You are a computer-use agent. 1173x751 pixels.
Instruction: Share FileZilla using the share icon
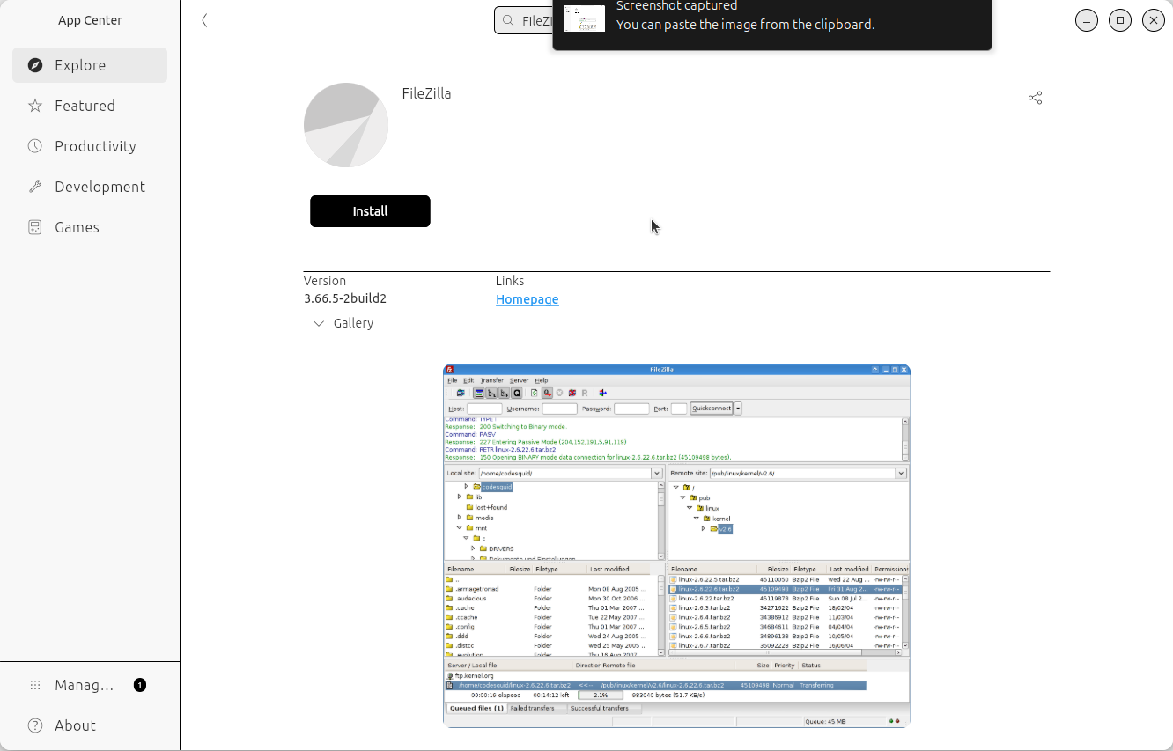[x=1035, y=98]
